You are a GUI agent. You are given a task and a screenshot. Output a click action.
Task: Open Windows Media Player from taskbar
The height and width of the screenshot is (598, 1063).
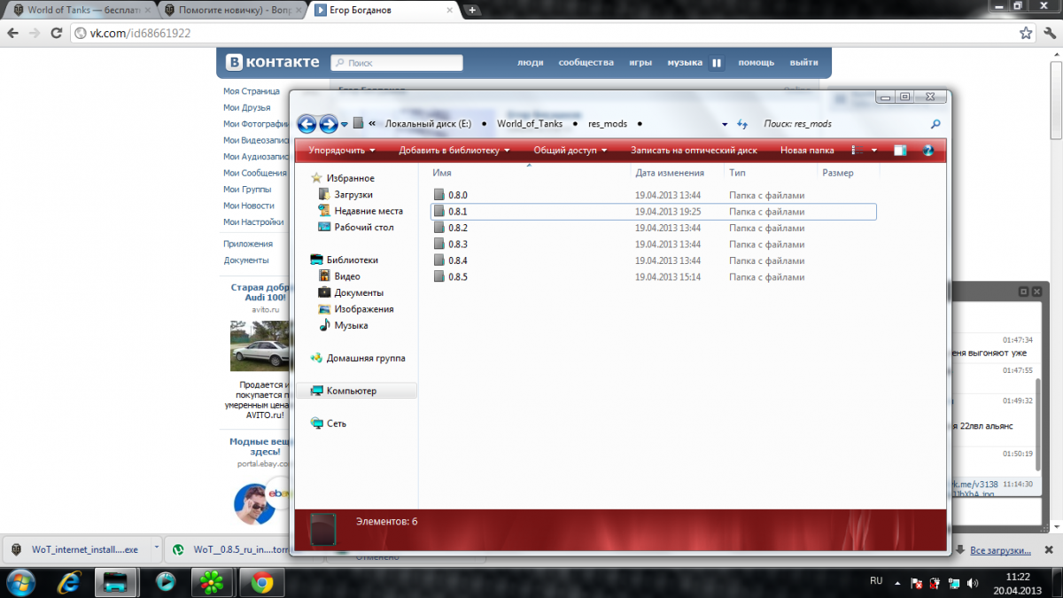coord(165,582)
